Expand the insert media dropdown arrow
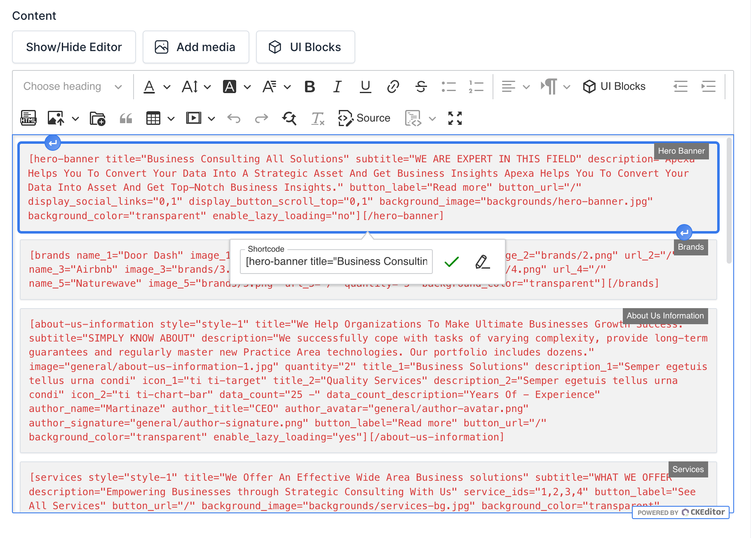This screenshot has height=538, width=751. [211, 119]
